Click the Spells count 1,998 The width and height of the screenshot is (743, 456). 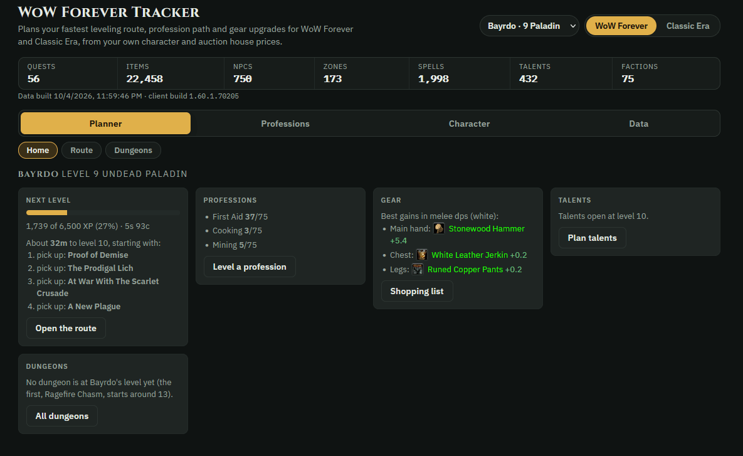434,78
